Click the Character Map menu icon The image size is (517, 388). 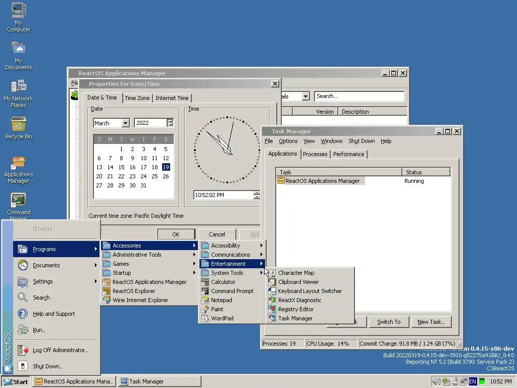[x=272, y=273]
